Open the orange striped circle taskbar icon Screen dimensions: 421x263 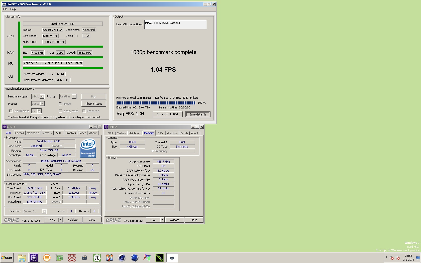click(47, 258)
